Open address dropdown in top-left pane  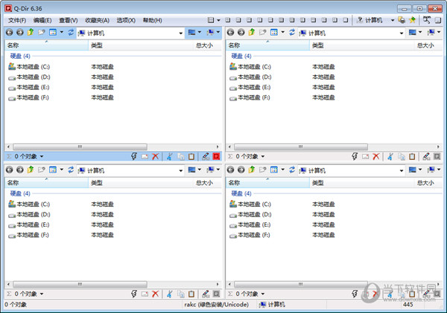[181, 33]
